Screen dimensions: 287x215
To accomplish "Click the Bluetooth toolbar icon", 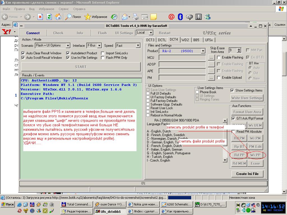I will point(180,17).
